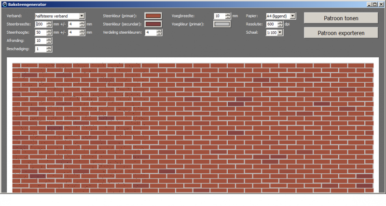
Task: Click into the Afronding value field
Action: 41,40
